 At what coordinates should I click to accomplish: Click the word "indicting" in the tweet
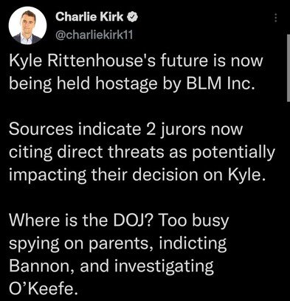pyautogui.click(x=193, y=244)
